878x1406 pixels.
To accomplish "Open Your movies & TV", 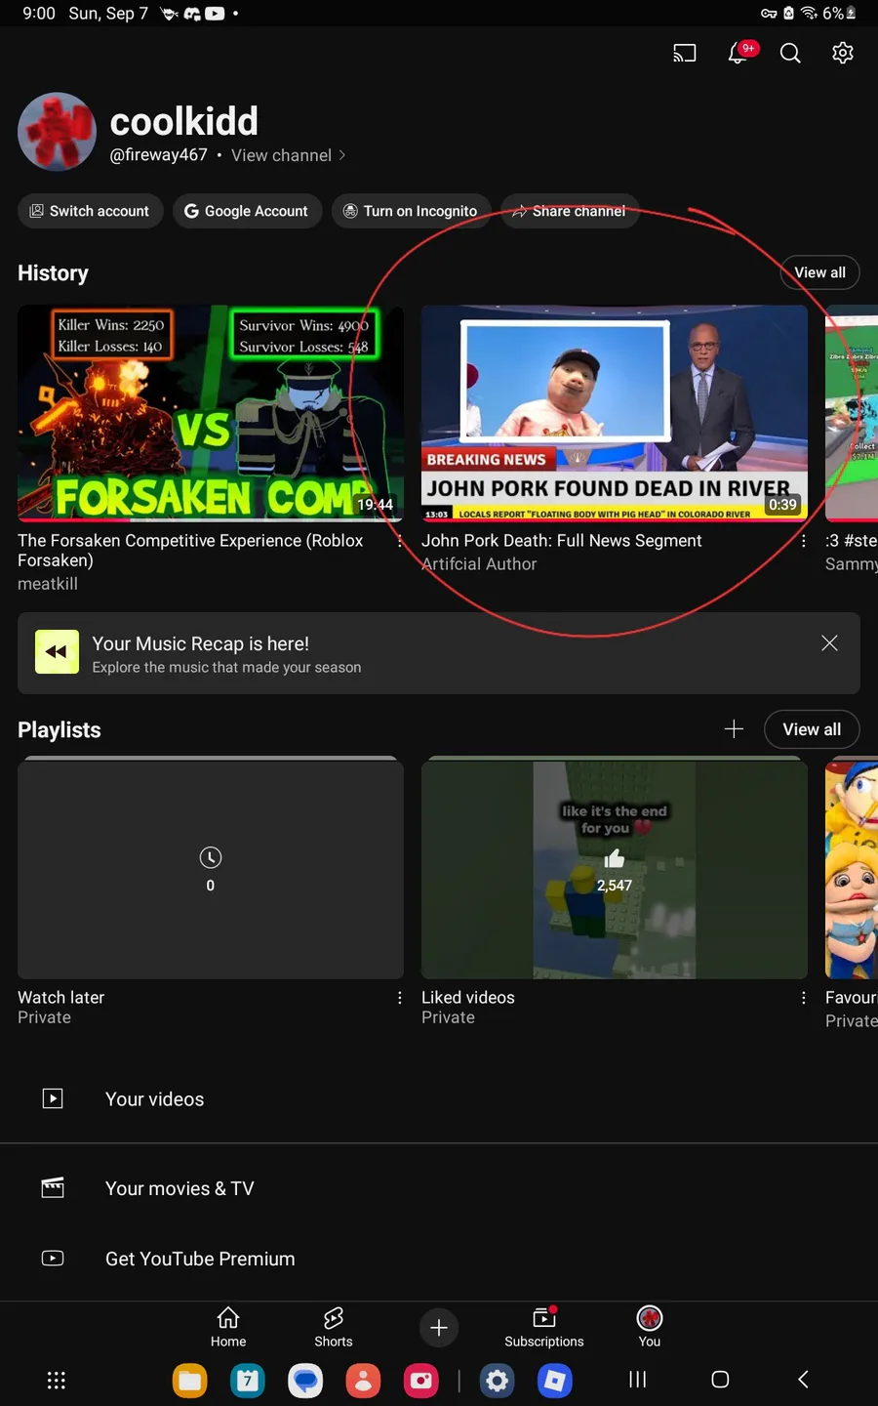I will click(x=439, y=1188).
